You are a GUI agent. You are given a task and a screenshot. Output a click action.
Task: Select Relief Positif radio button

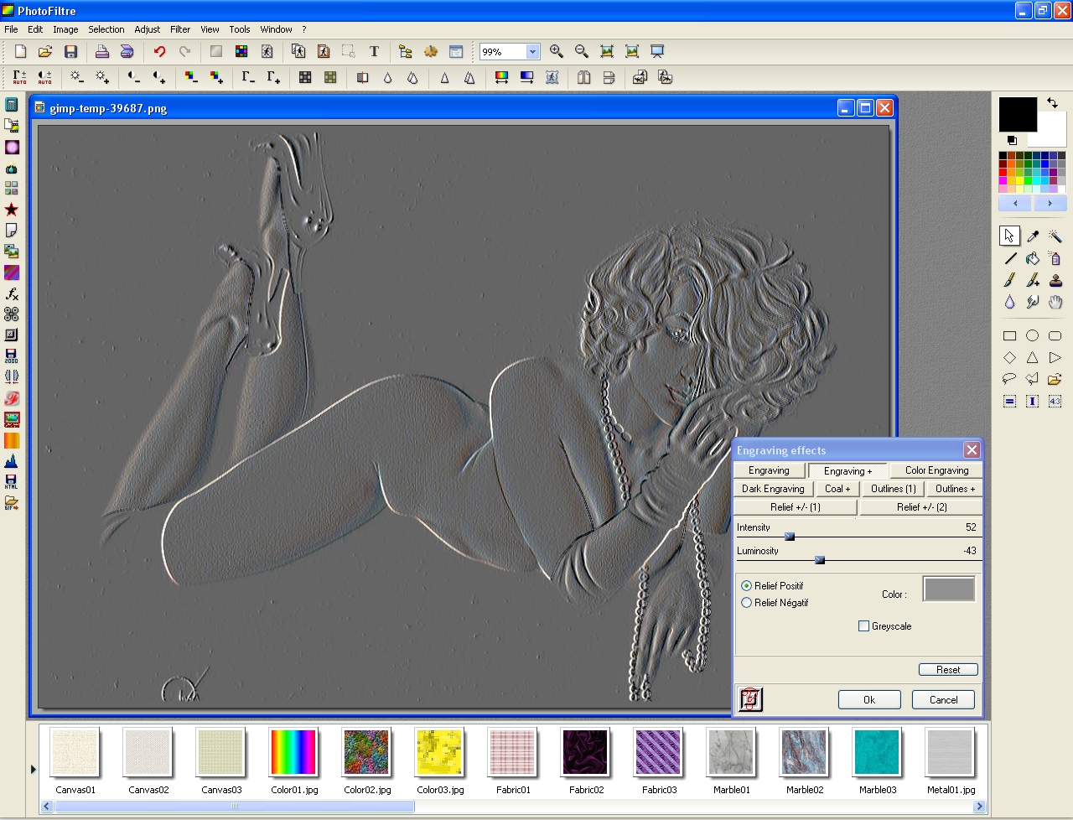(x=746, y=586)
